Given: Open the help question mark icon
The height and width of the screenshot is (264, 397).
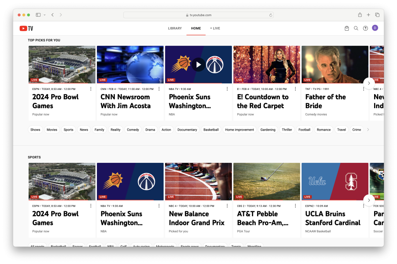Looking at the screenshot, I should (365, 28).
